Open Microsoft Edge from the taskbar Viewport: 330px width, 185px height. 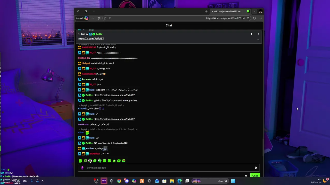[179, 181]
